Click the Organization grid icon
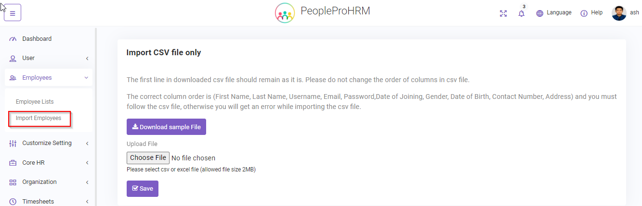Viewport: 642px width, 206px height. point(13,182)
